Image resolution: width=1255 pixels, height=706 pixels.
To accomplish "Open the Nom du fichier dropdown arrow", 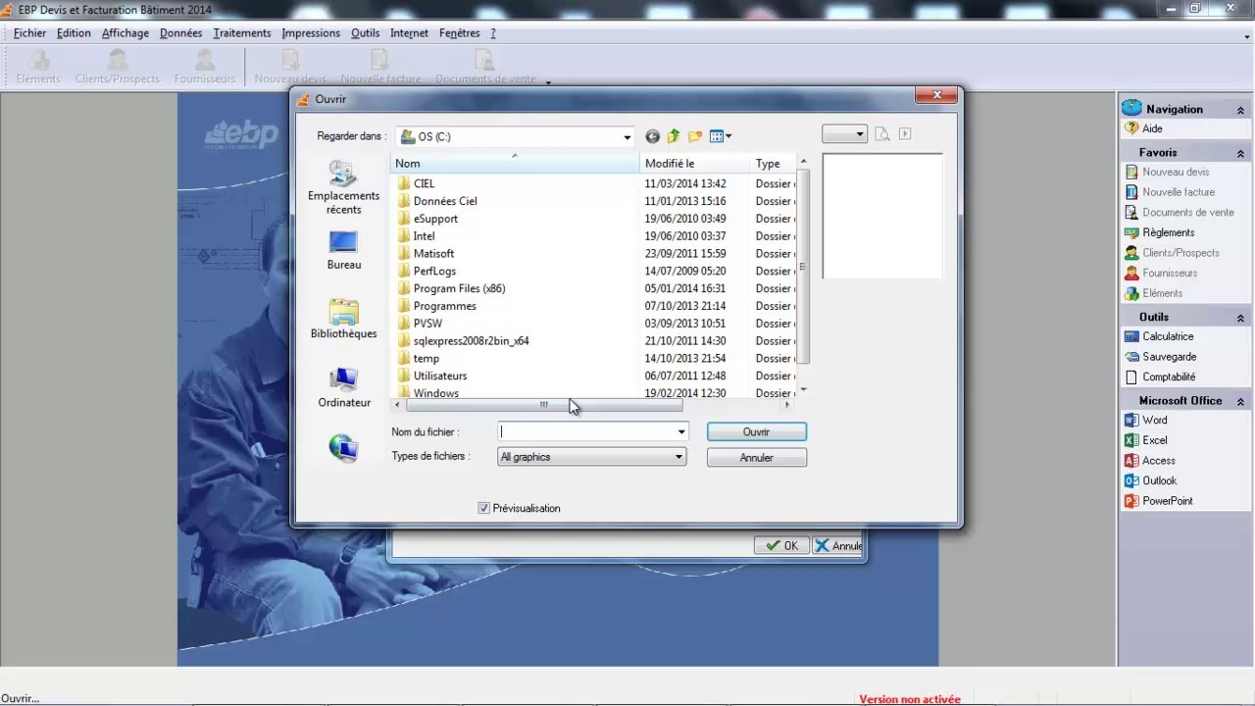I will [681, 431].
